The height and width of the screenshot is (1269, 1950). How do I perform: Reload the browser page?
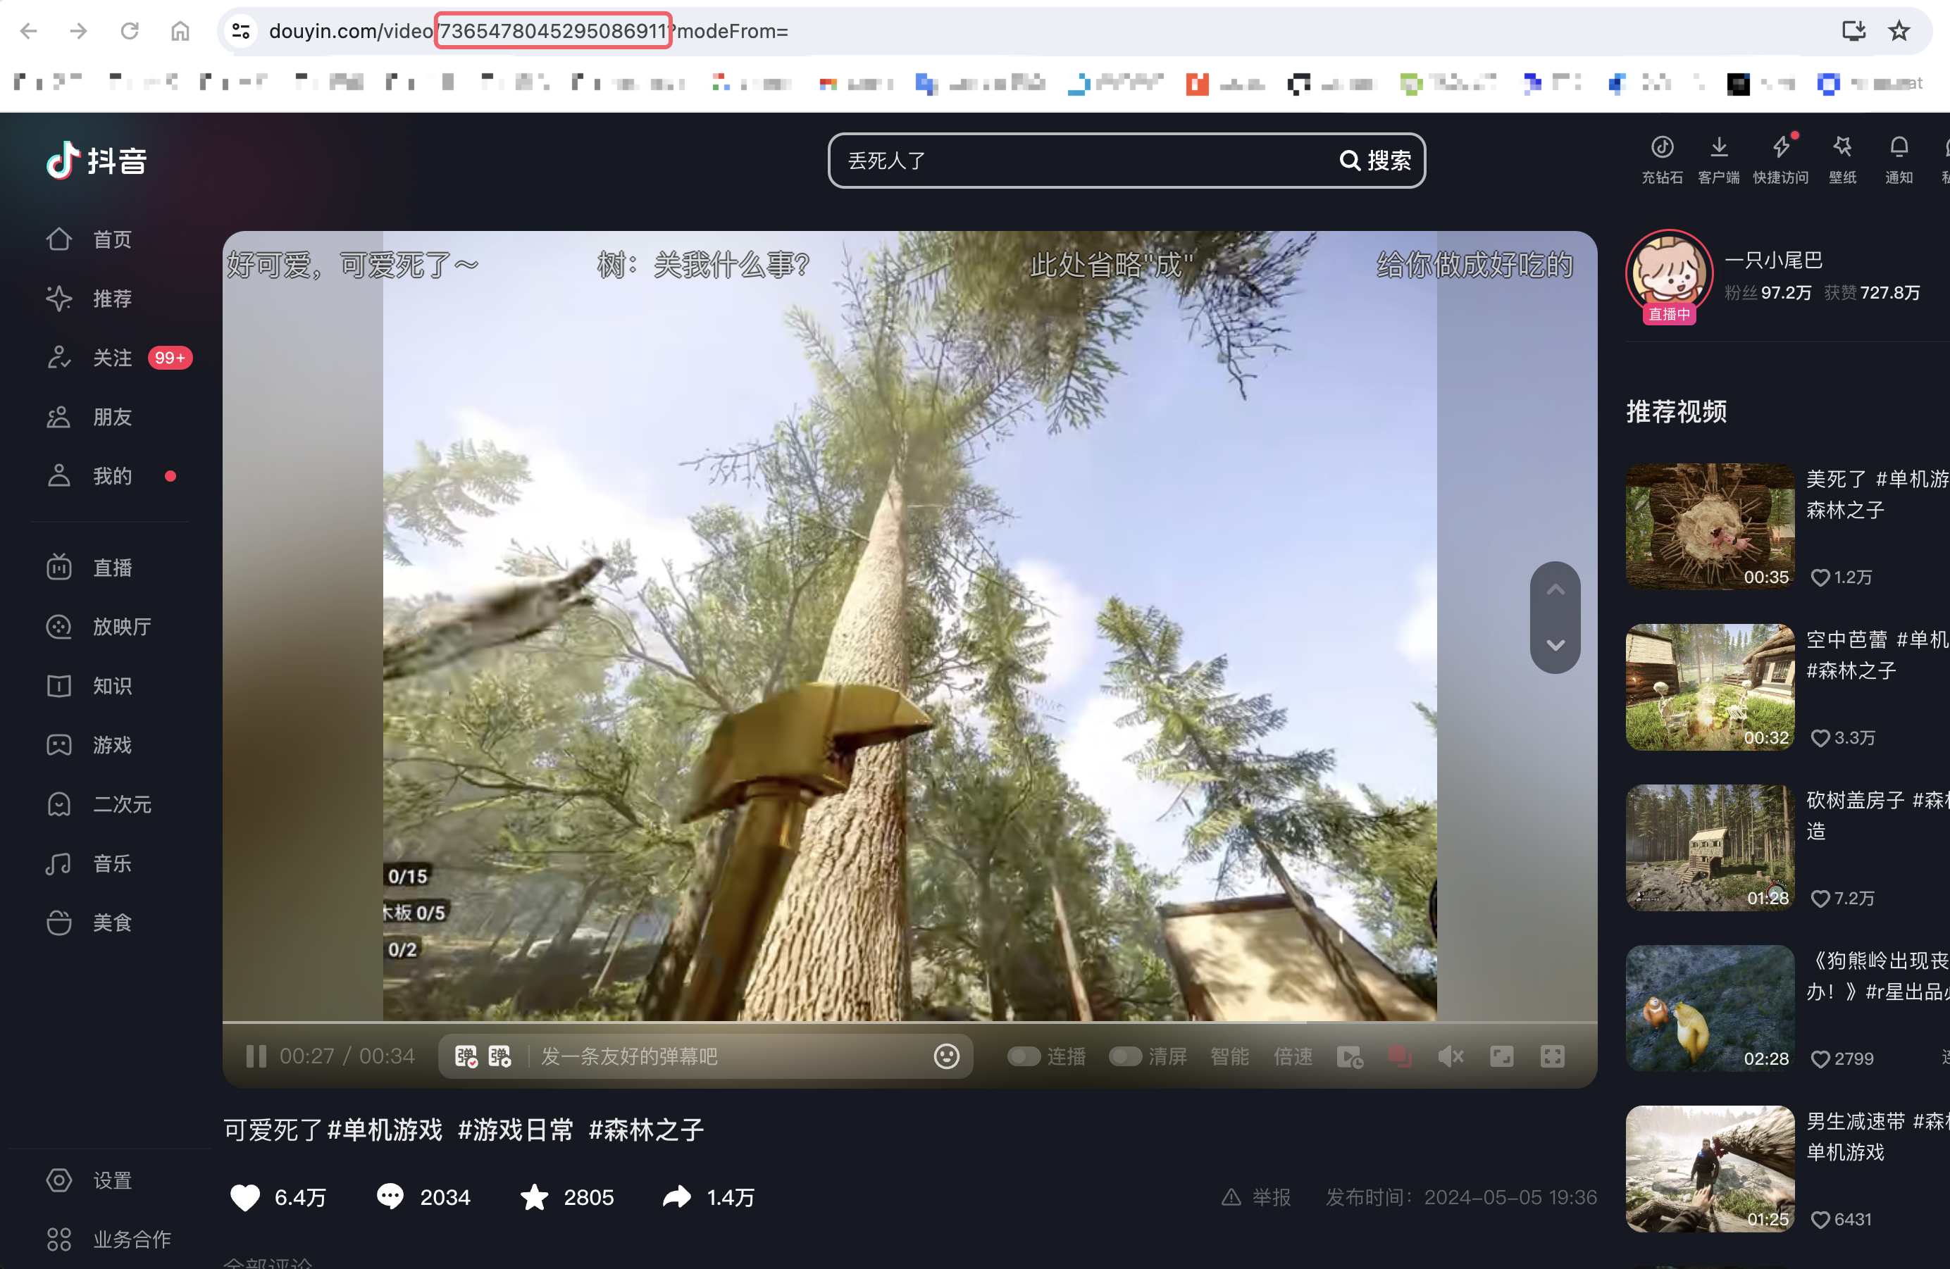[x=130, y=31]
